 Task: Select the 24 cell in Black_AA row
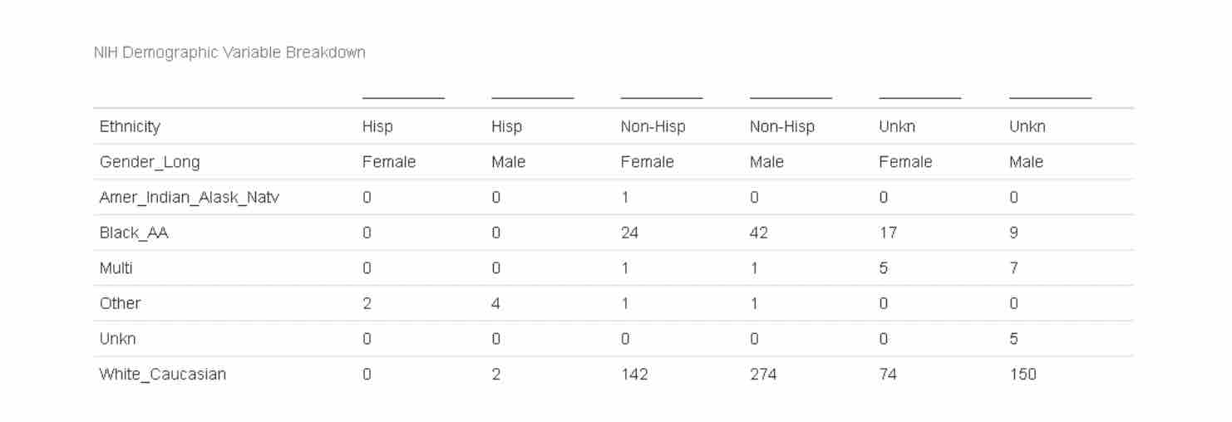pos(629,233)
